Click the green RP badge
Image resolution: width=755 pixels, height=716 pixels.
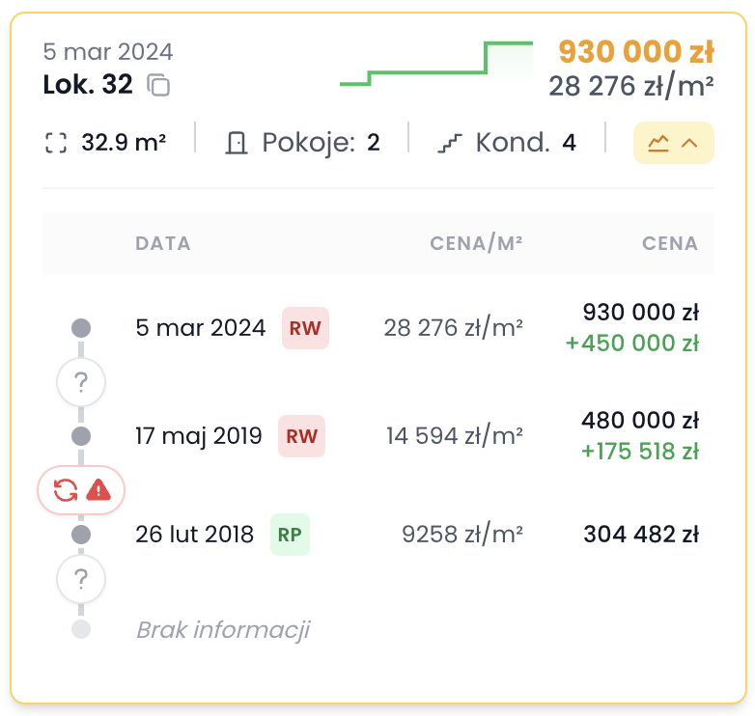click(x=290, y=535)
